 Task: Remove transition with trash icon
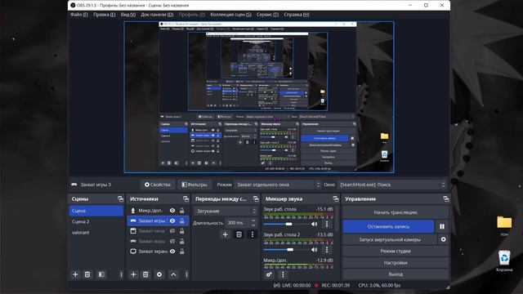(239, 234)
